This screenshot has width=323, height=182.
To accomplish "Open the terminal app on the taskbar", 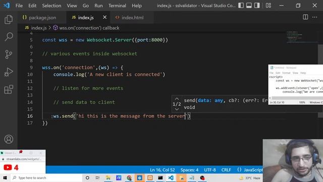I will [x=160, y=178].
